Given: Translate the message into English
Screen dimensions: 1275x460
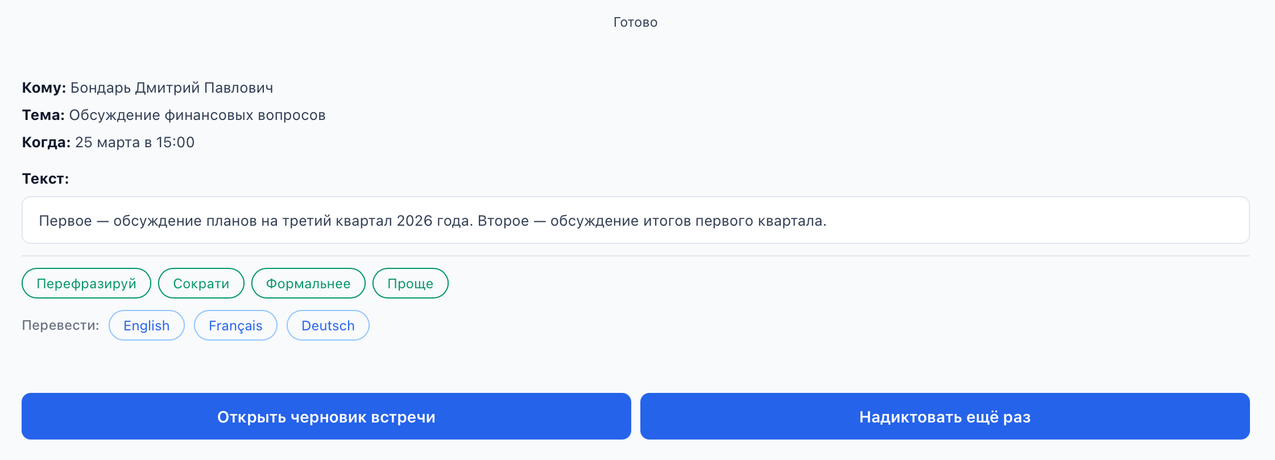Looking at the screenshot, I should pos(146,325).
